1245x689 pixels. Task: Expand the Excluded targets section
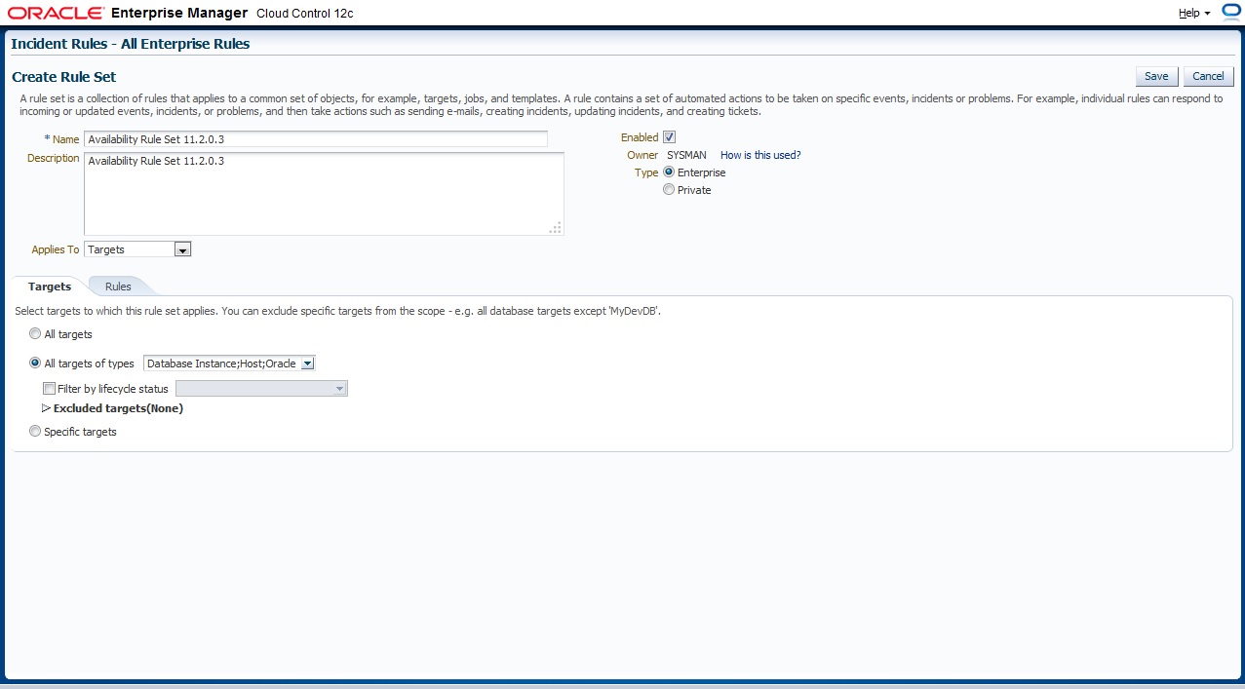coord(46,408)
